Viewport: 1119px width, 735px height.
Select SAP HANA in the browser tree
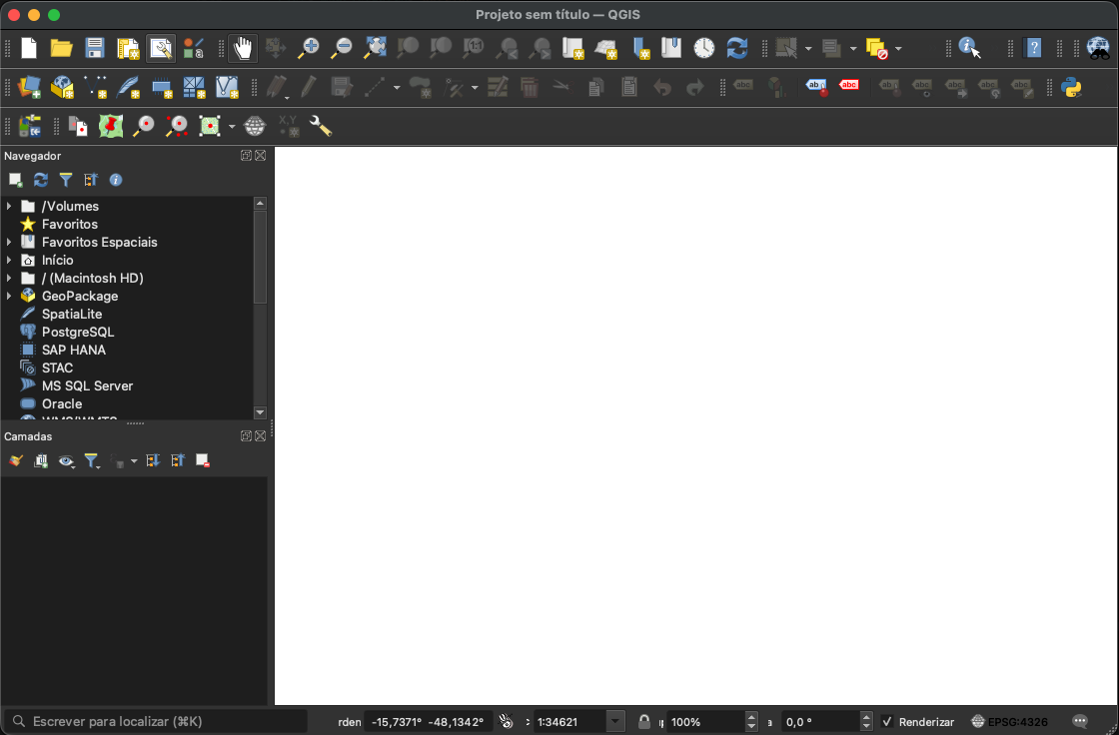coord(74,350)
